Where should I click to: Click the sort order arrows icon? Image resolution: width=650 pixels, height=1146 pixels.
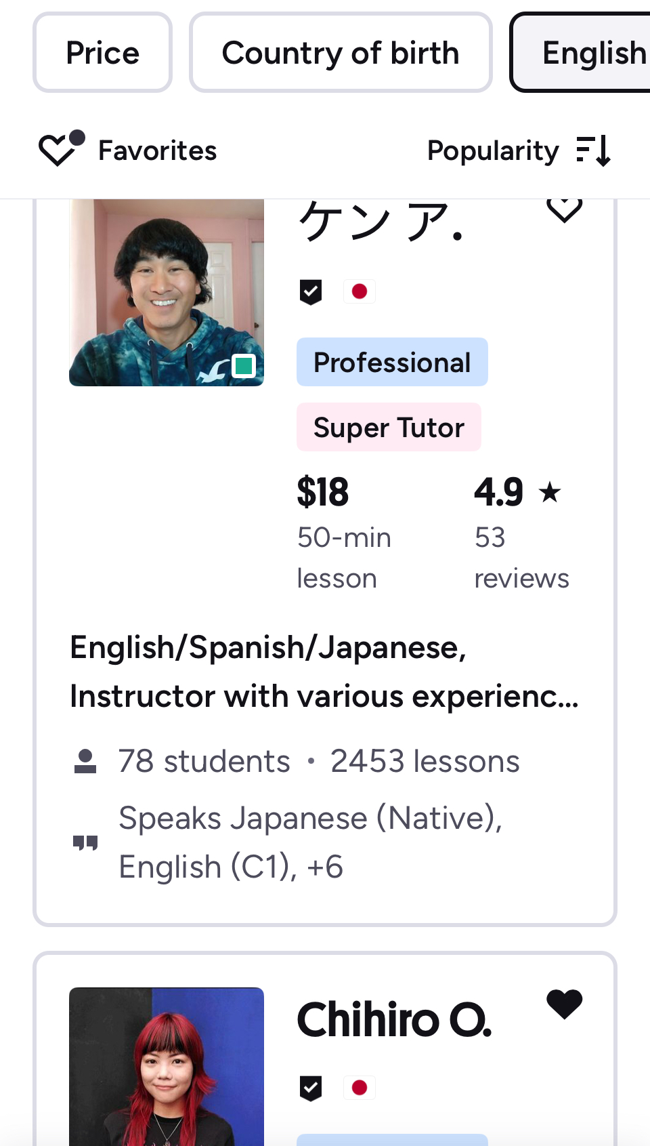tap(594, 150)
